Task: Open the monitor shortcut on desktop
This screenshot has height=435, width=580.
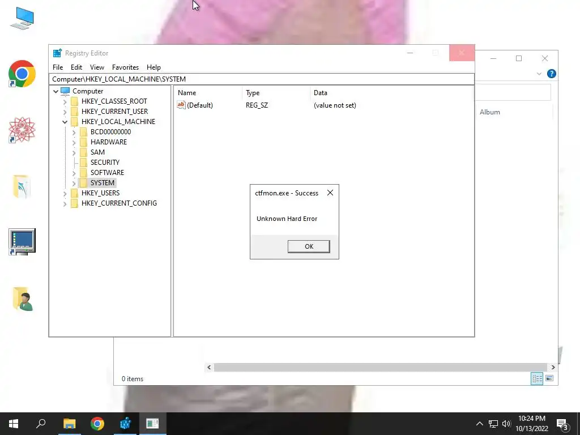Action: 22,242
